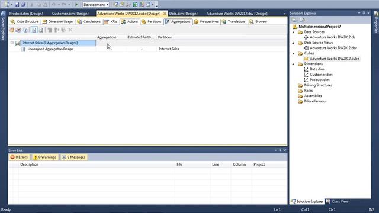Viewport: 379px width, 213px height.
Task: Click the first Solution Explorer toolbar icon
Action: point(294,20)
